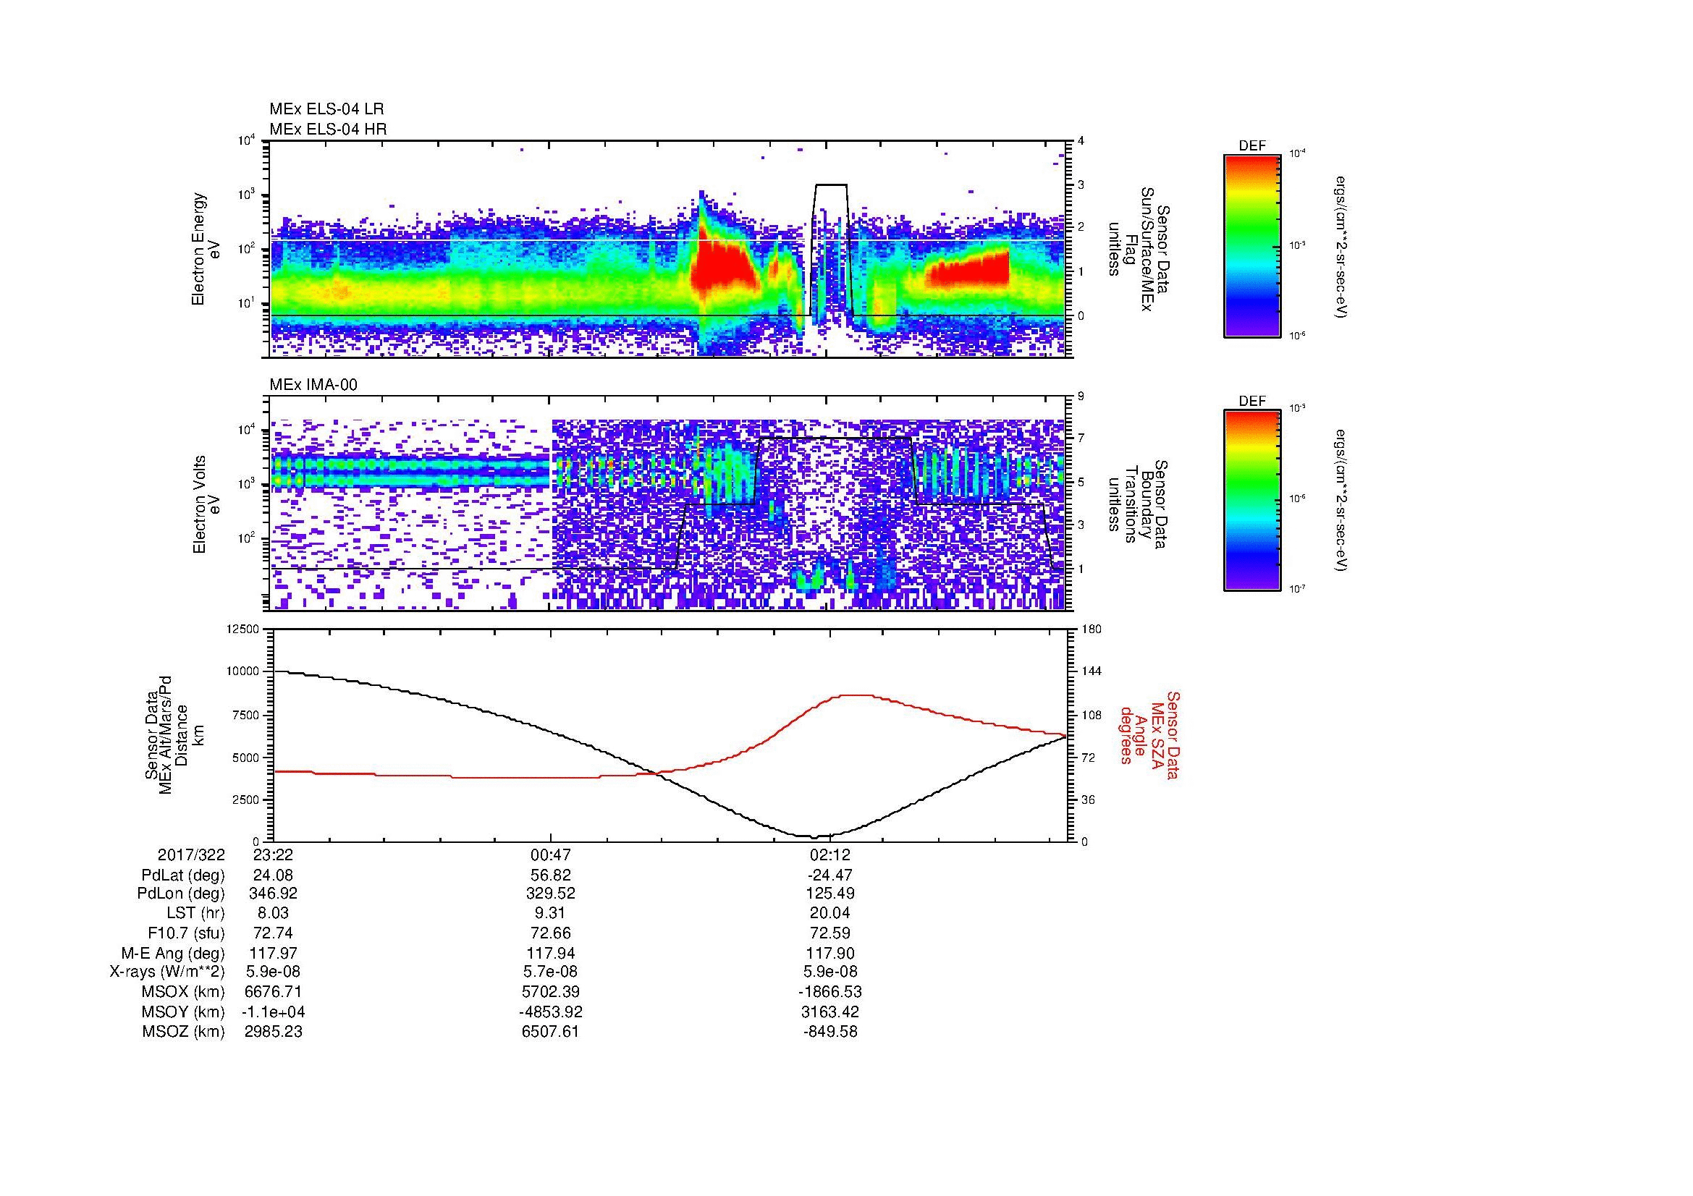Click the 'MEx ELS-04 HR' plot title
This screenshot has width=1693, height=1196.
(x=328, y=129)
